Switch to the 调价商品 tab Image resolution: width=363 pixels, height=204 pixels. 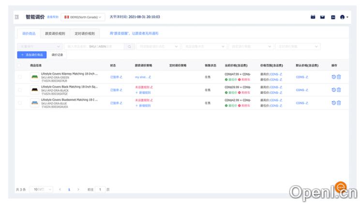click(29, 33)
